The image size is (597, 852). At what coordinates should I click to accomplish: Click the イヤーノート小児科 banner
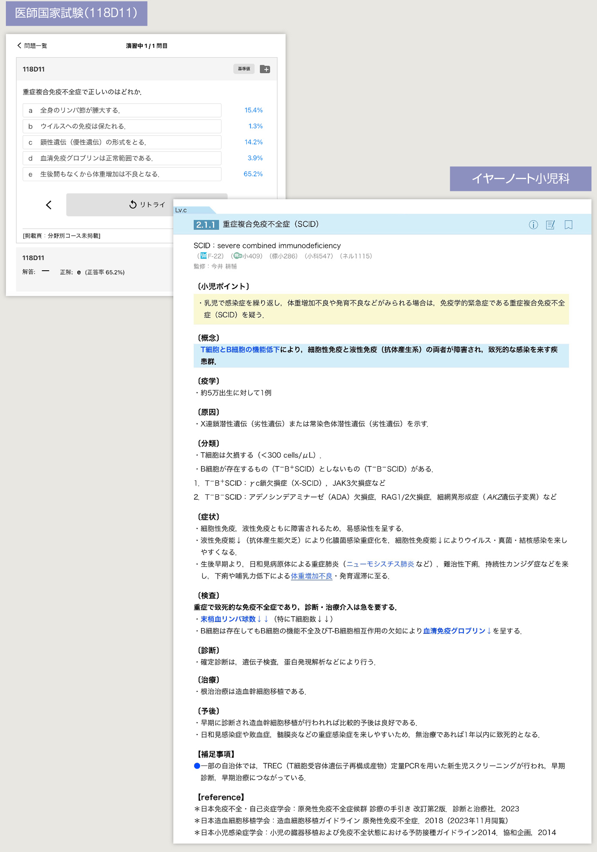tap(520, 179)
